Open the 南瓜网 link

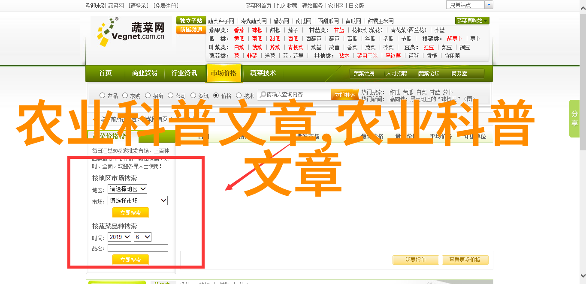303,21
